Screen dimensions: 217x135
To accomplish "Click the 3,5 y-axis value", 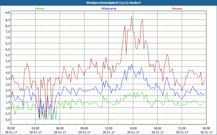I will tap(8, 78).
